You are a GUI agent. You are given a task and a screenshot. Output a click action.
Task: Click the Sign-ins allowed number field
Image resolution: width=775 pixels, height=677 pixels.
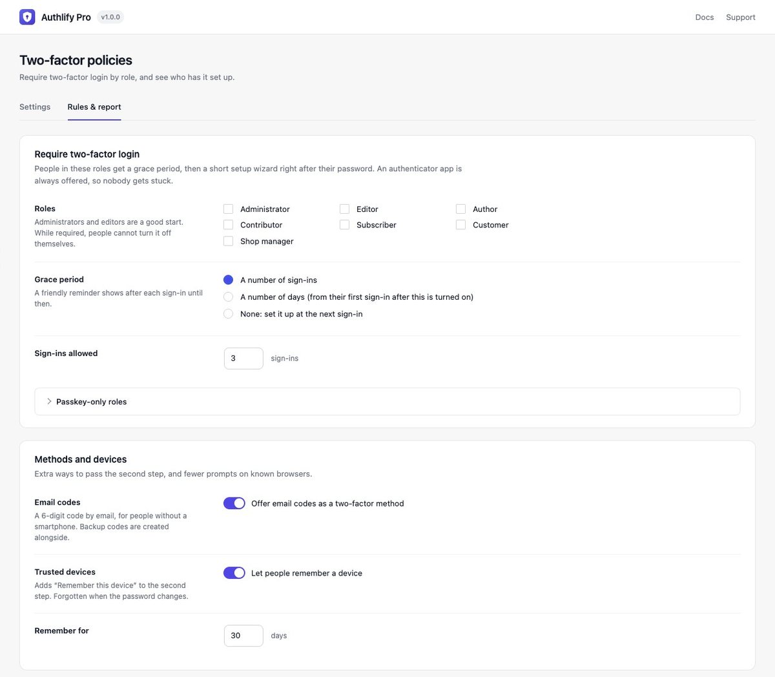tap(243, 359)
